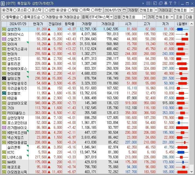Screen dimensions: 195x175
Task: Click the 신 badge next to 기아
Action: pos(4,108)
